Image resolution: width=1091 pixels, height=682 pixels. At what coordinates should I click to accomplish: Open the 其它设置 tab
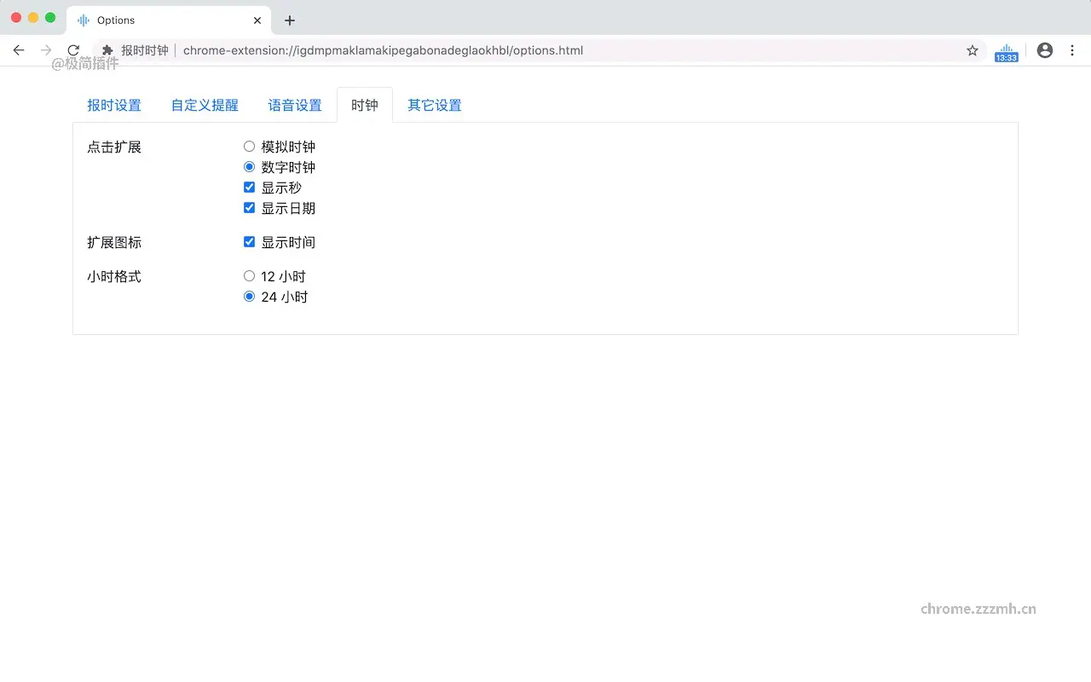[434, 104]
